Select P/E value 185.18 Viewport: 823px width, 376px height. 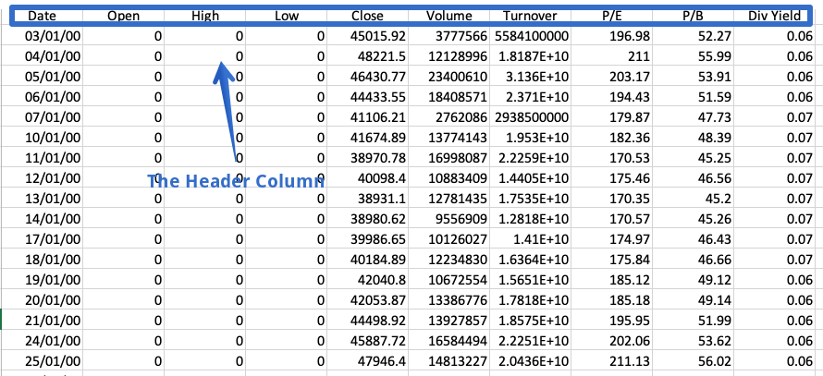tap(611, 300)
